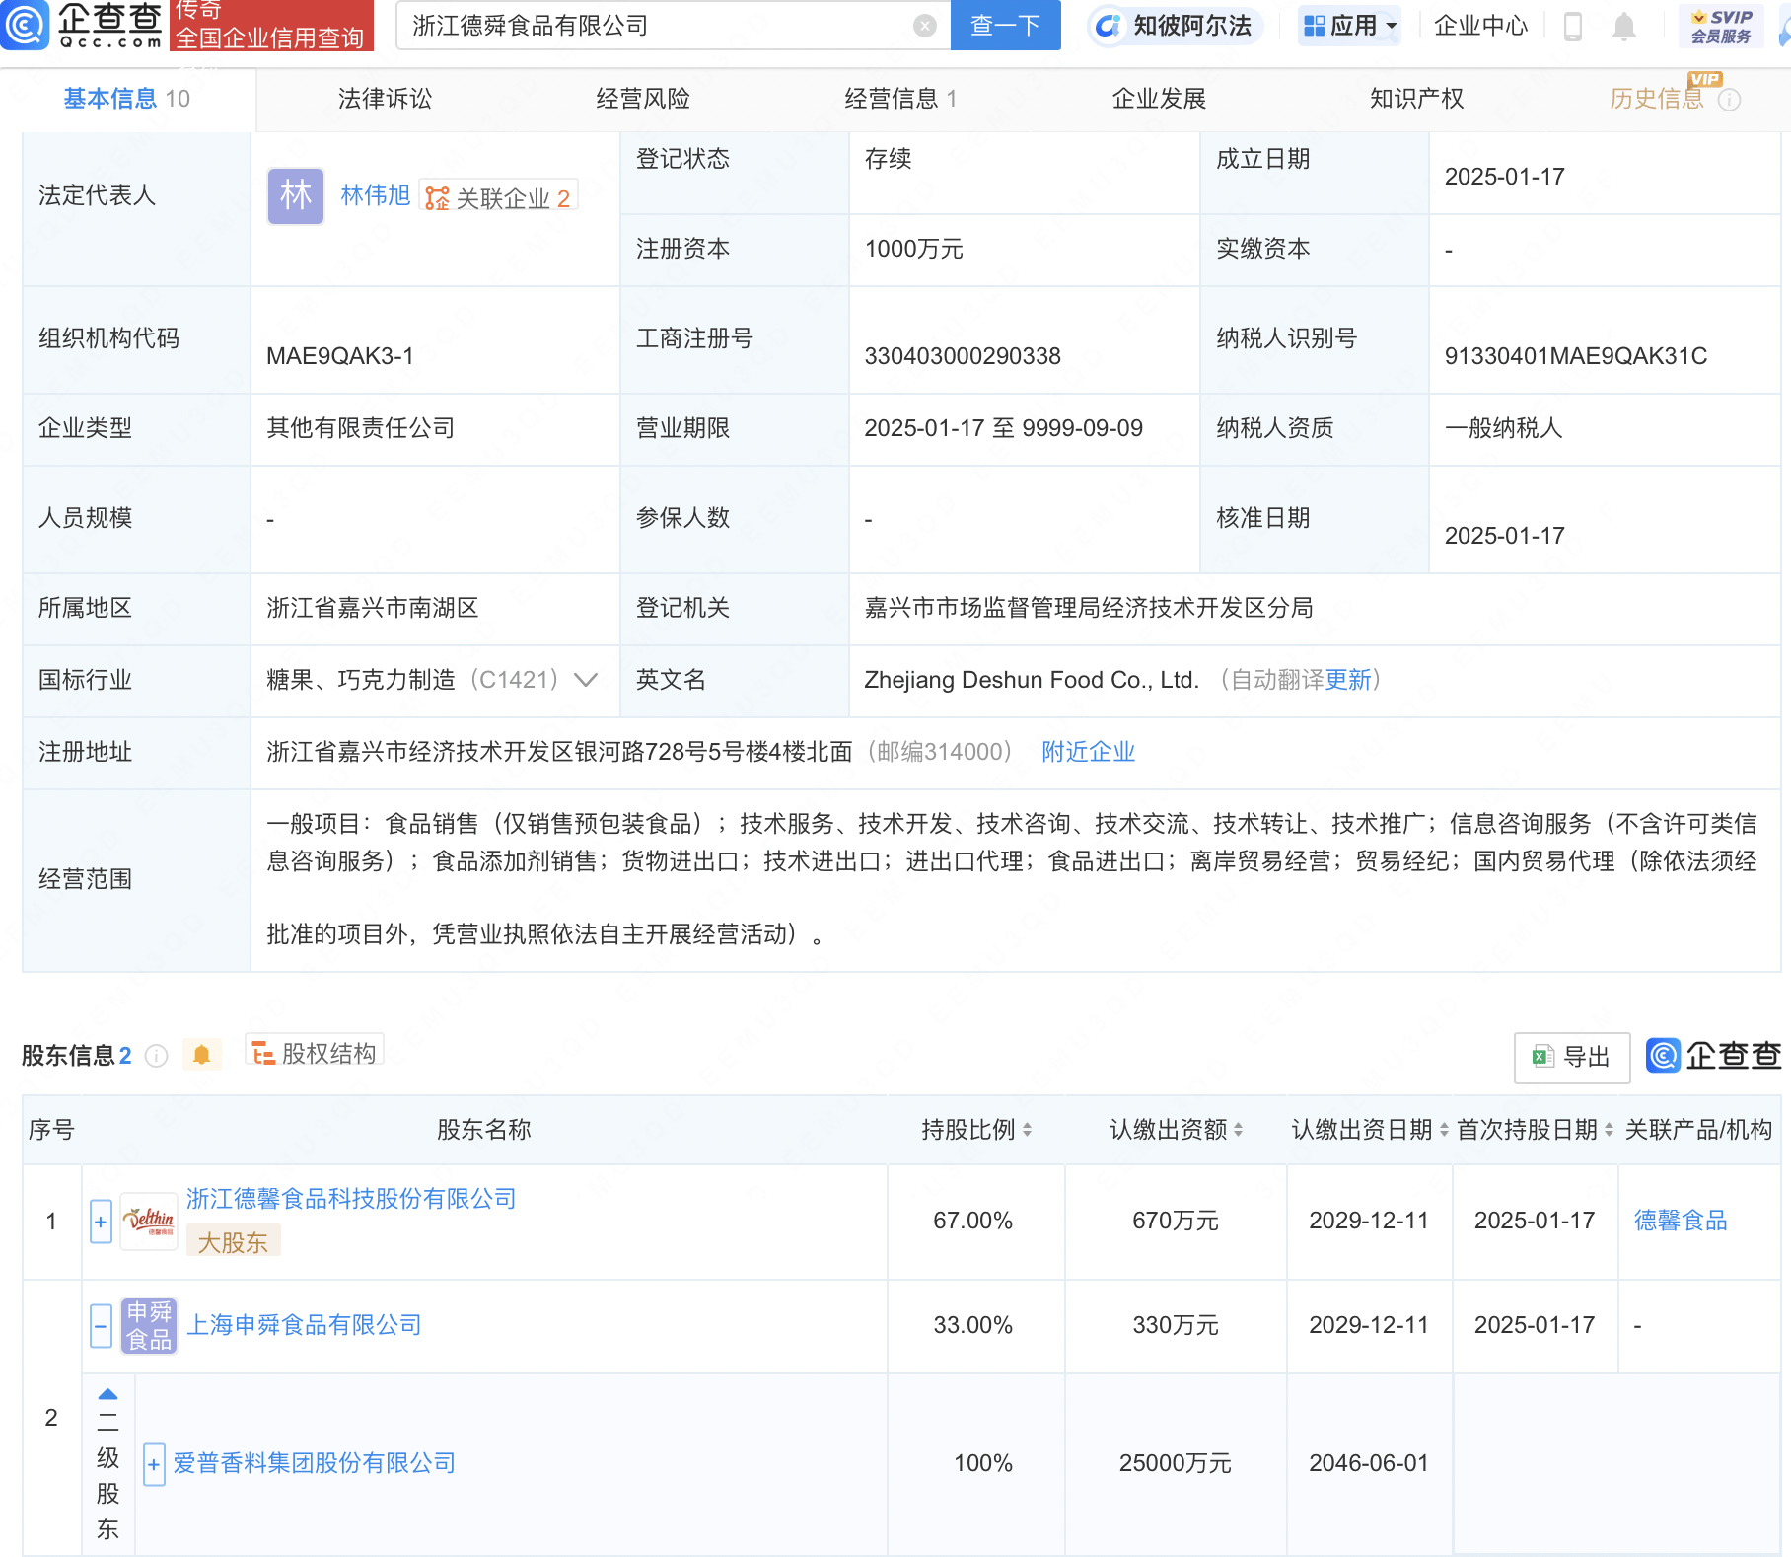
Task: Clear the search box with the X icon
Action: [924, 26]
